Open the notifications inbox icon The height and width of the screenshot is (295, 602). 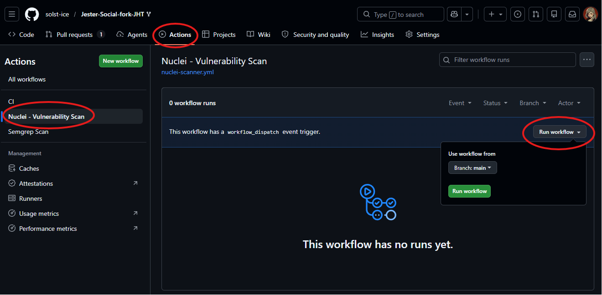click(x=572, y=14)
